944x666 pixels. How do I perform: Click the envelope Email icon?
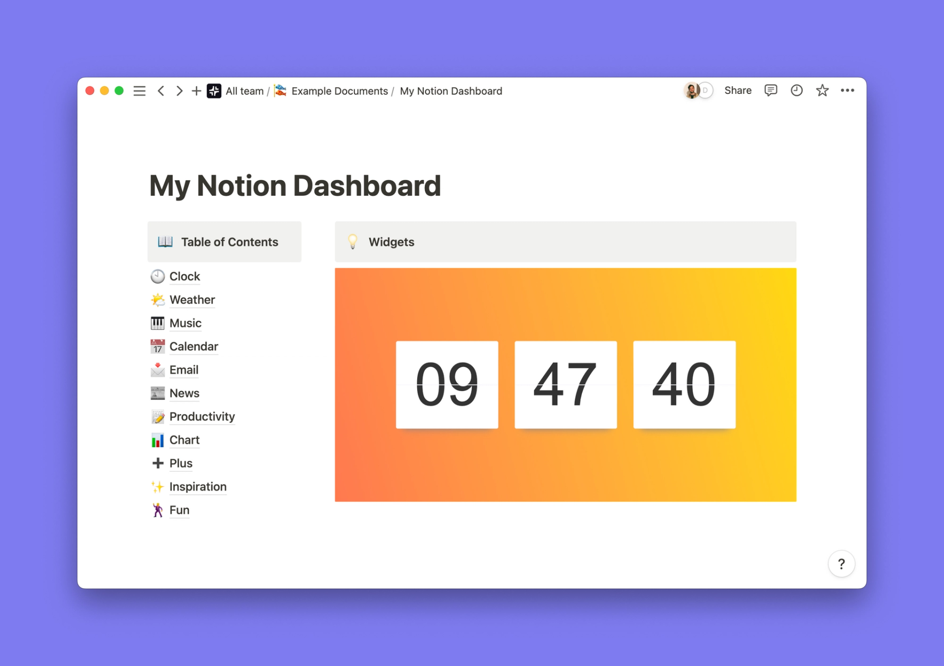(x=158, y=369)
